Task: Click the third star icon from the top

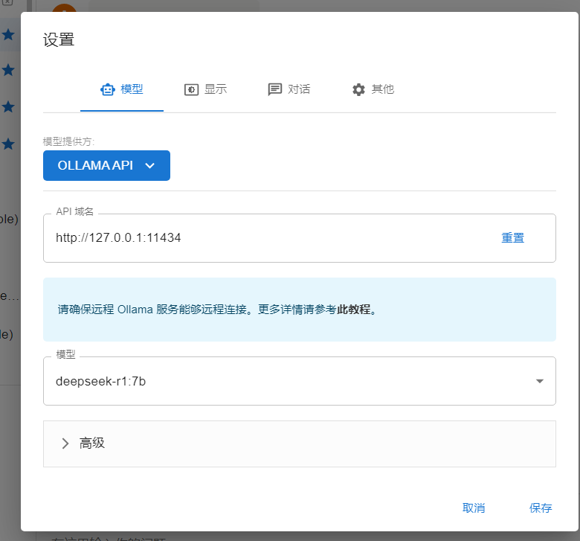Action: coord(8,106)
